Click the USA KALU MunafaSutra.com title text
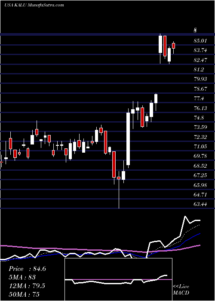The image size is (215, 301). [34, 5]
